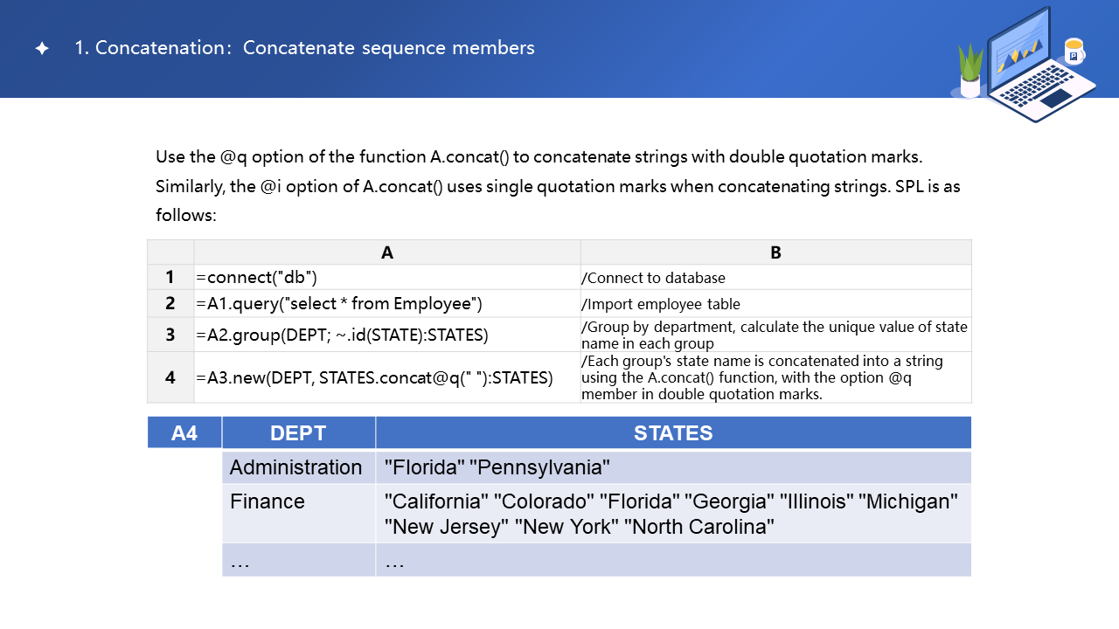Click row number 4 of the code grid

coord(170,377)
